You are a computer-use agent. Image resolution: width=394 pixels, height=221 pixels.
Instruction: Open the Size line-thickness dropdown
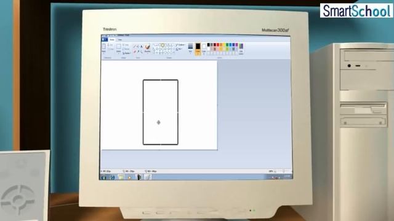coord(190,48)
